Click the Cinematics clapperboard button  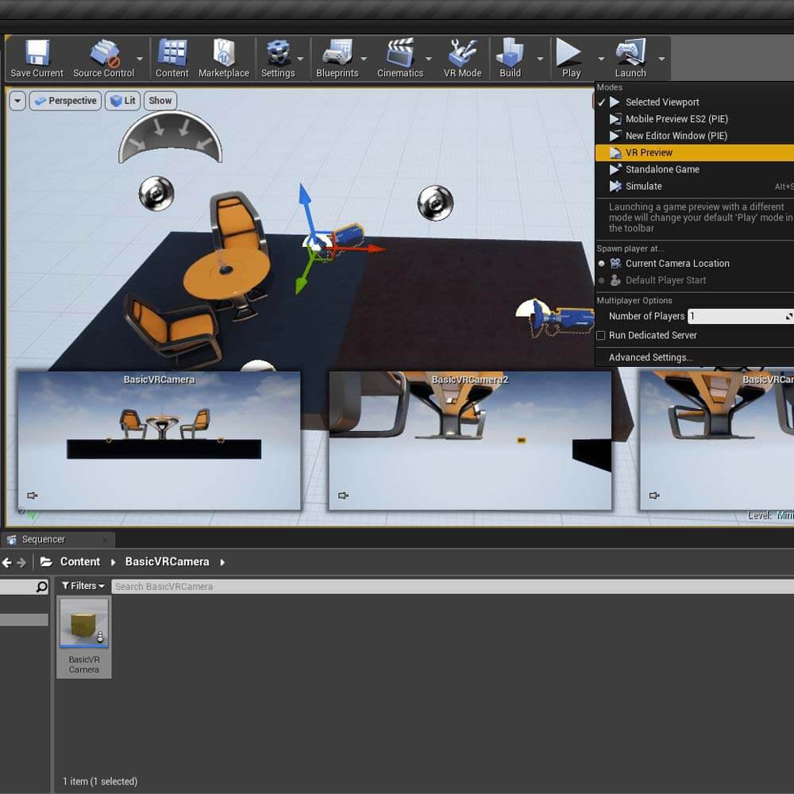400,58
